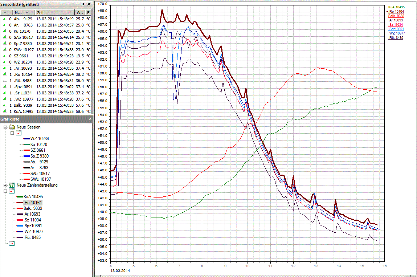
Task: Click the empty chart icon at tree bottom
Action: pos(12,244)
